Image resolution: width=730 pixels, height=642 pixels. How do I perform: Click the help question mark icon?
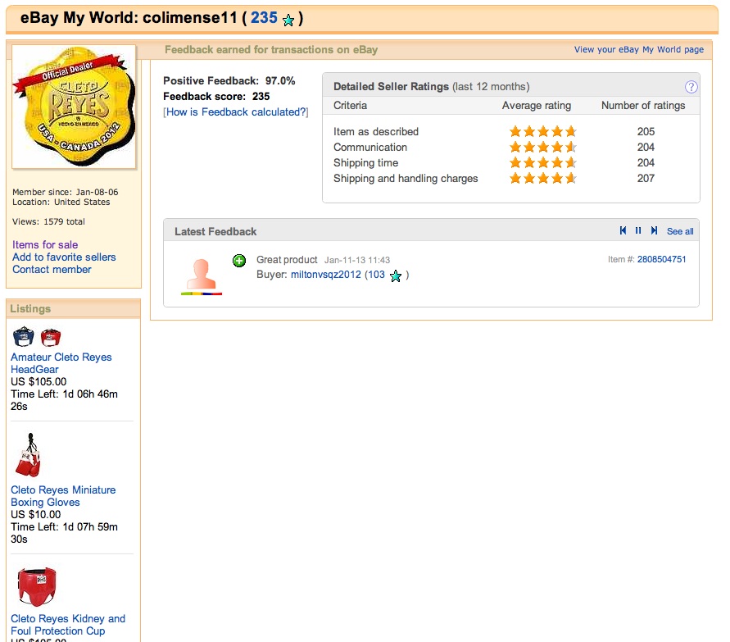point(691,87)
